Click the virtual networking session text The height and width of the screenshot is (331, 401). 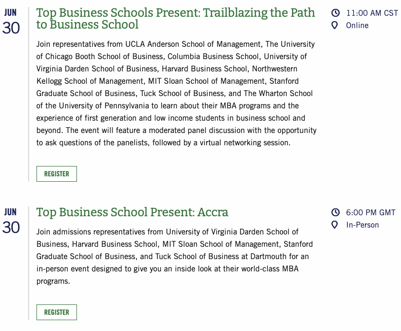click(245, 143)
